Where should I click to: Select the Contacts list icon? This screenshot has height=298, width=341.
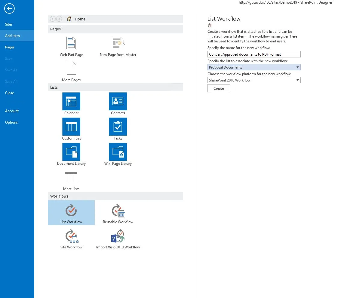118,101
